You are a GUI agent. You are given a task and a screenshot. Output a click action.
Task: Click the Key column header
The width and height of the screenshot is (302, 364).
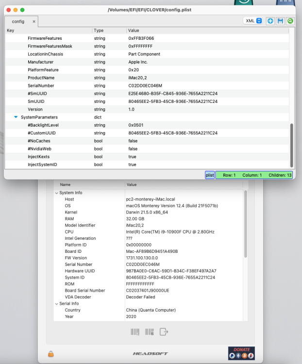point(48,31)
